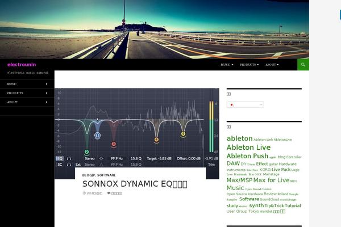The image size is (341, 227).
Task: Select the 'guitar' tag
Action: click(273, 164)
